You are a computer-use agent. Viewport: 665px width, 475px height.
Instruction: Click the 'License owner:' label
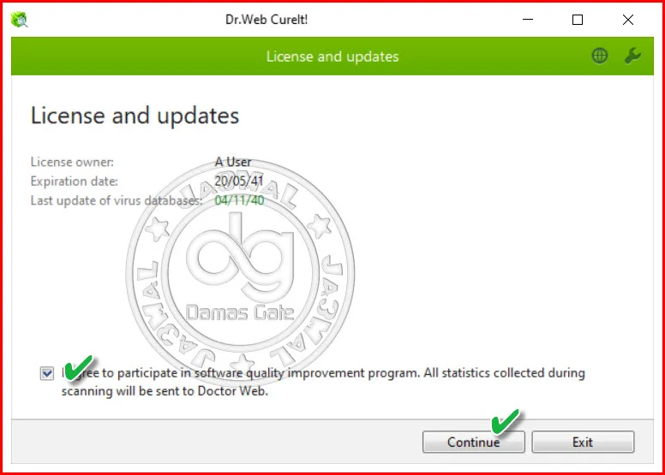72,162
